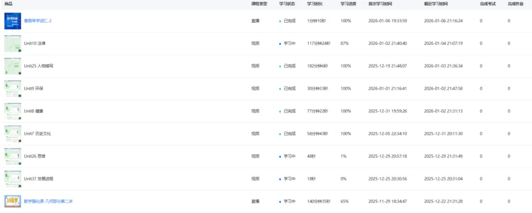Click the thumbnail of 数学强化课 几何部分第二讲
This screenshot has height=213, width=532.
[x=12, y=202]
